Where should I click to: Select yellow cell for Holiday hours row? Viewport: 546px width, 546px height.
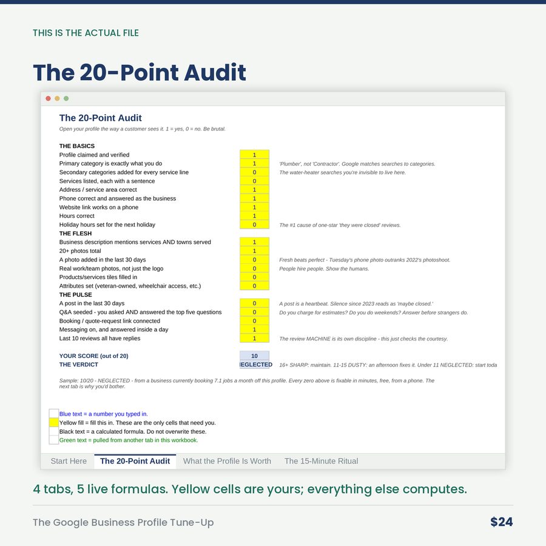[x=254, y=224]
